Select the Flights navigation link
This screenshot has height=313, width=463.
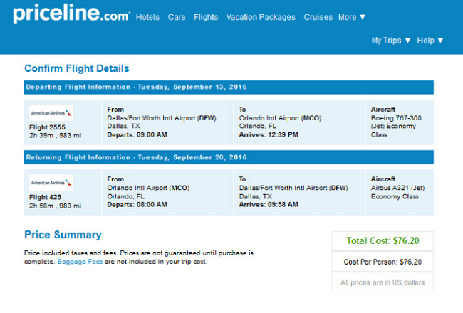coord(206,17)
